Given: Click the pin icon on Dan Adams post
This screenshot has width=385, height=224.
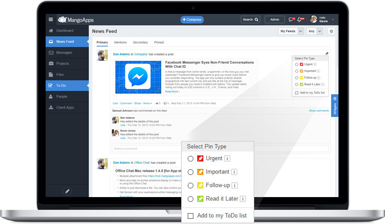Looking at the screenshot, I should coord(327,53).
